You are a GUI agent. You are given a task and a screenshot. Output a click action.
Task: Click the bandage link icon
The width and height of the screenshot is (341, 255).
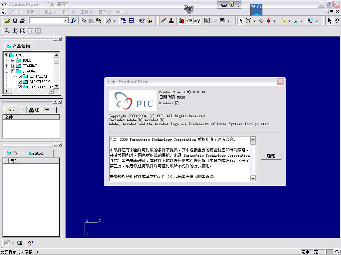click(261, 21)
